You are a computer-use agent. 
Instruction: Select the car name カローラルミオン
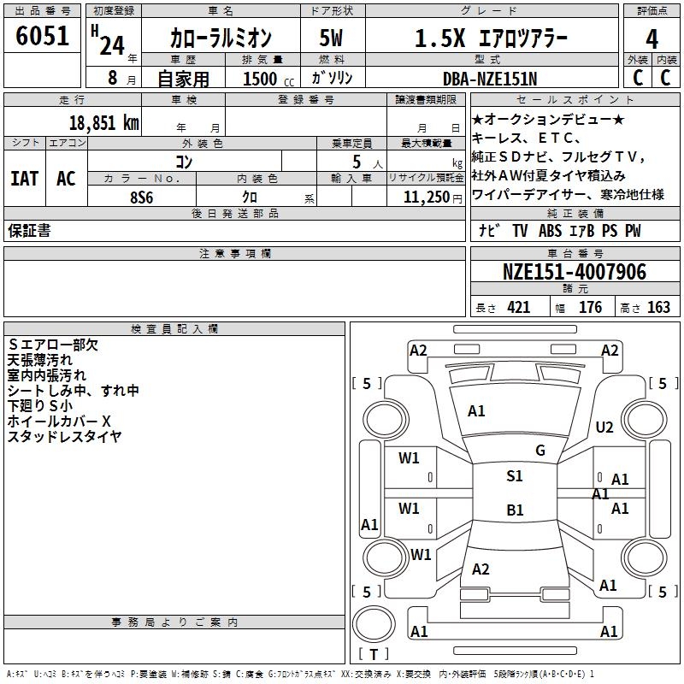[221, 39]
